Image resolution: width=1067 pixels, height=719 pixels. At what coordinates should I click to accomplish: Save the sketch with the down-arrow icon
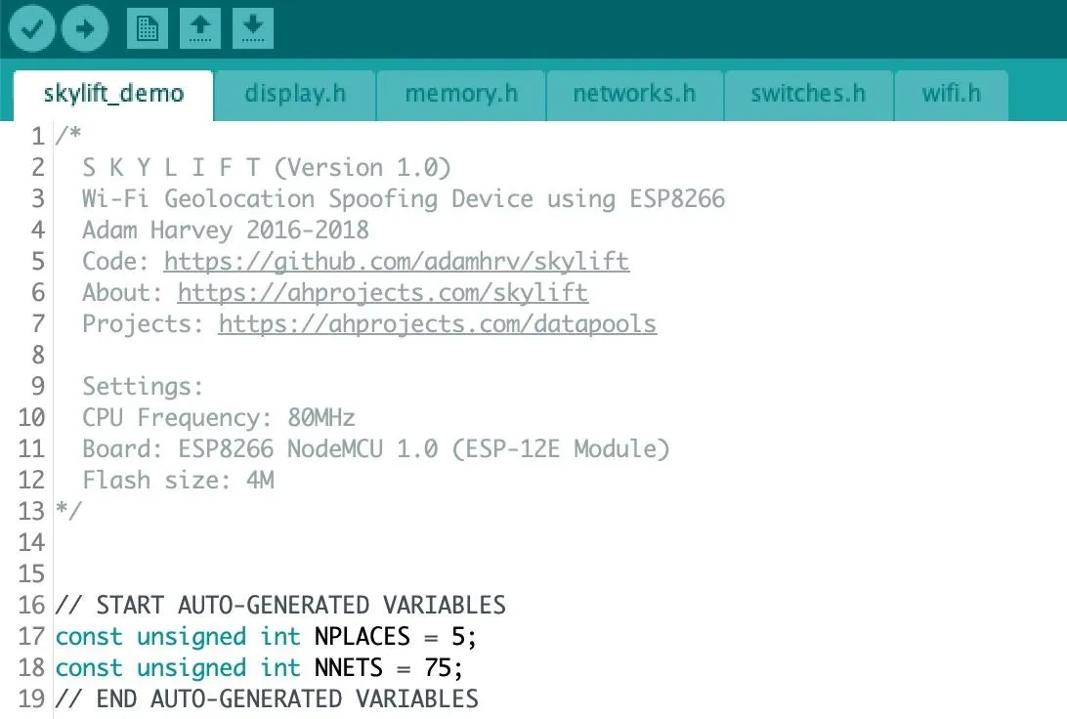pyautogui.click(x=253, y=28)
